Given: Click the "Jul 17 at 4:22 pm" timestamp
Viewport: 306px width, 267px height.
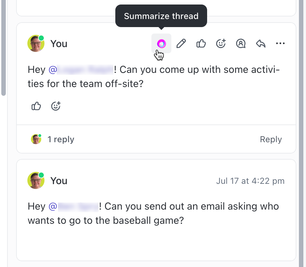Looking at the screenshot, I should pos(250,181).
